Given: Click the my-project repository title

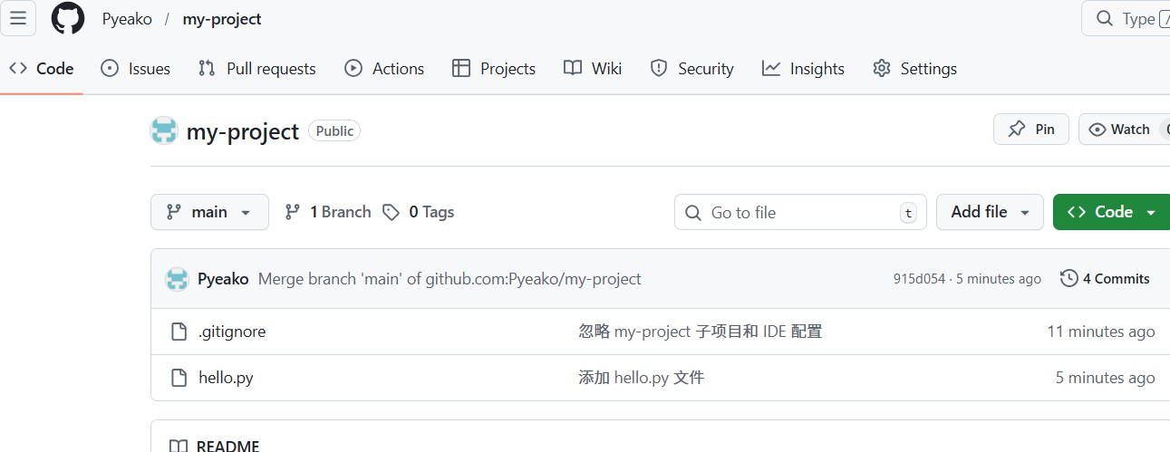Looking at the screenshot, I should coord(242,131).
